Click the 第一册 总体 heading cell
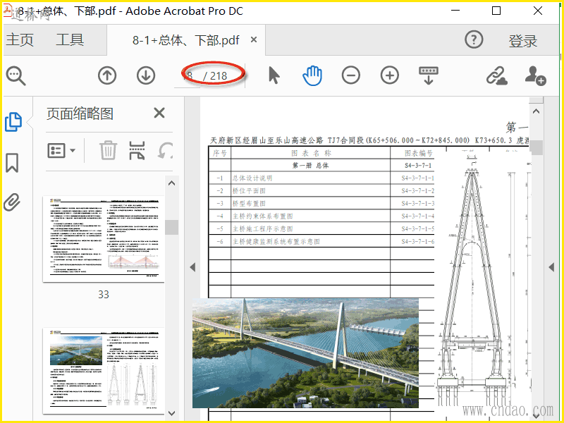This screenshot has height=423, width=564. pyautogui.click(x=310, y=166)
